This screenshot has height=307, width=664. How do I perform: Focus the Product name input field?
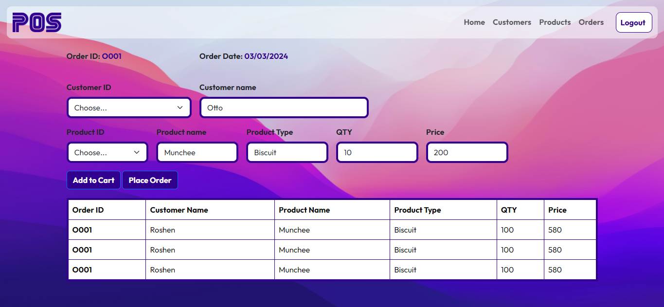[x=197, y=152]
